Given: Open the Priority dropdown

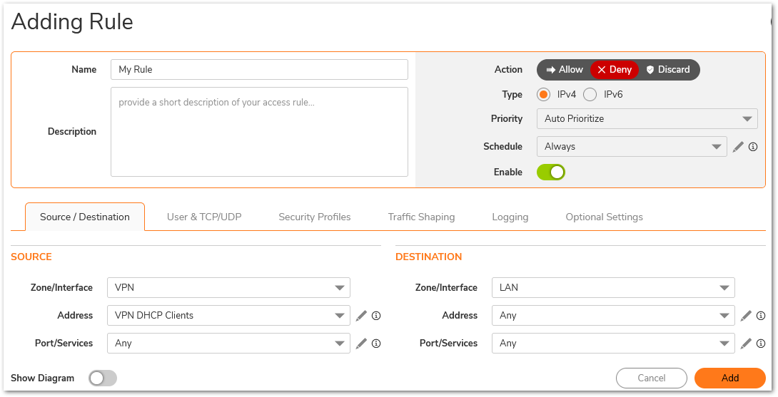Looking at the screenshot, I should click(x=647, y=119).
